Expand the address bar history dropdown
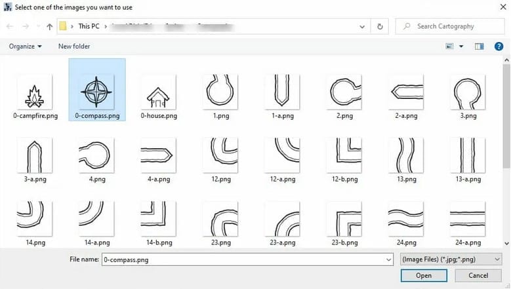 click(362, 27)
